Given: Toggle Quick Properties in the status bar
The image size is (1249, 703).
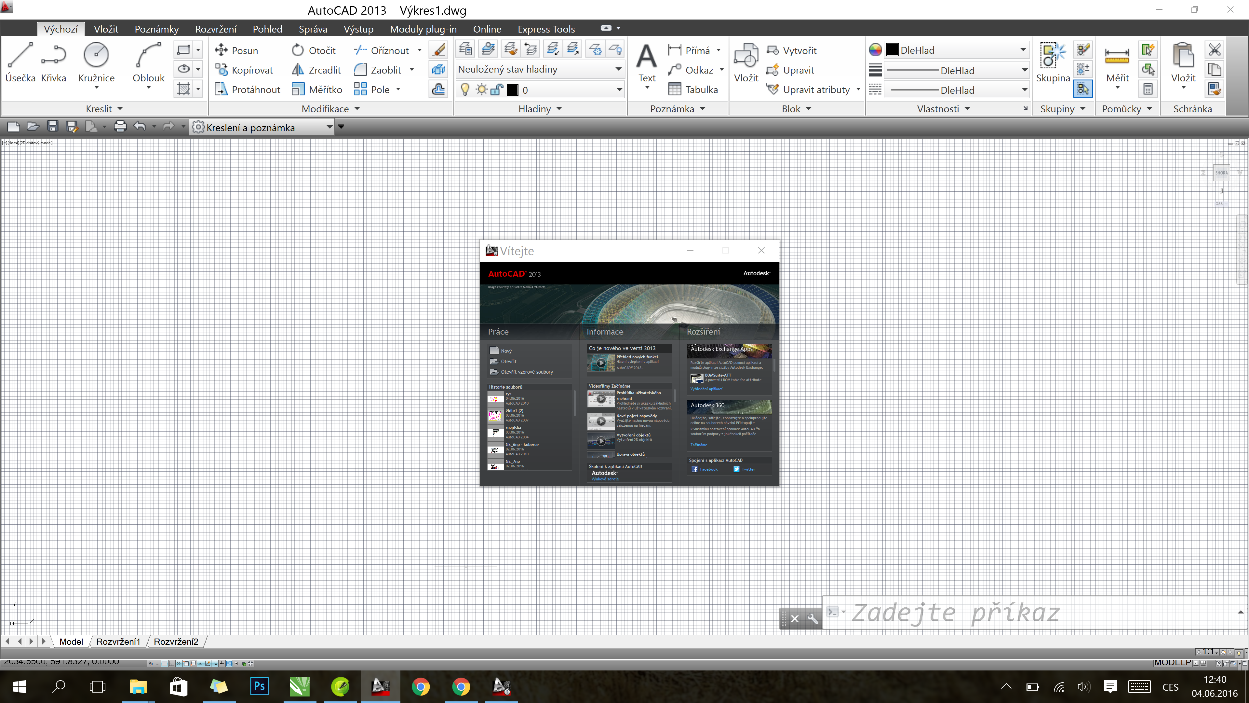Looking at the screenshot, I should [236, 663].
